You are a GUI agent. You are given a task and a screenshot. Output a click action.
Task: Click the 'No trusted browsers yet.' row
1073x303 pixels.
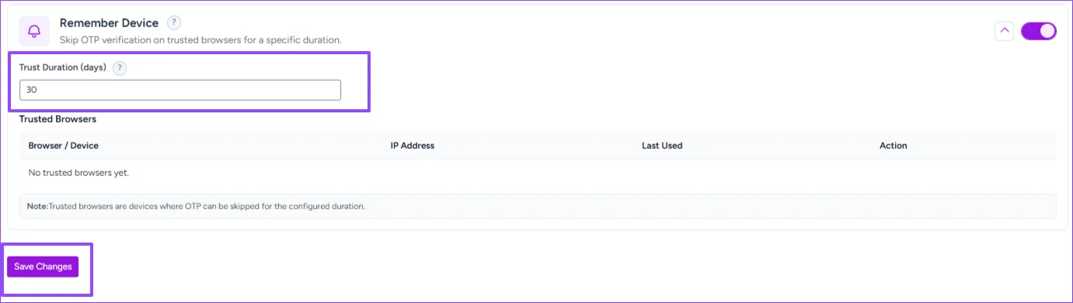538,173
